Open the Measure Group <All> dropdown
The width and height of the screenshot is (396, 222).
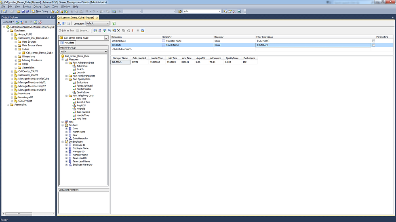[x=84, y=51]
